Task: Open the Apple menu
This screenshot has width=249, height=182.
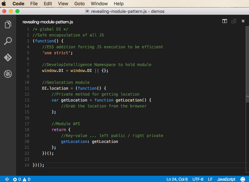Action: [x=5, y=4]
